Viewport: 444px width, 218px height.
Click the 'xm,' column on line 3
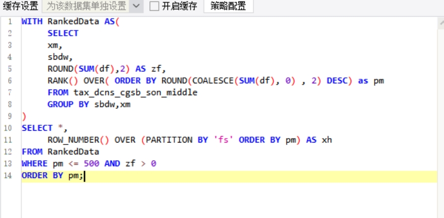coord(55,45)
